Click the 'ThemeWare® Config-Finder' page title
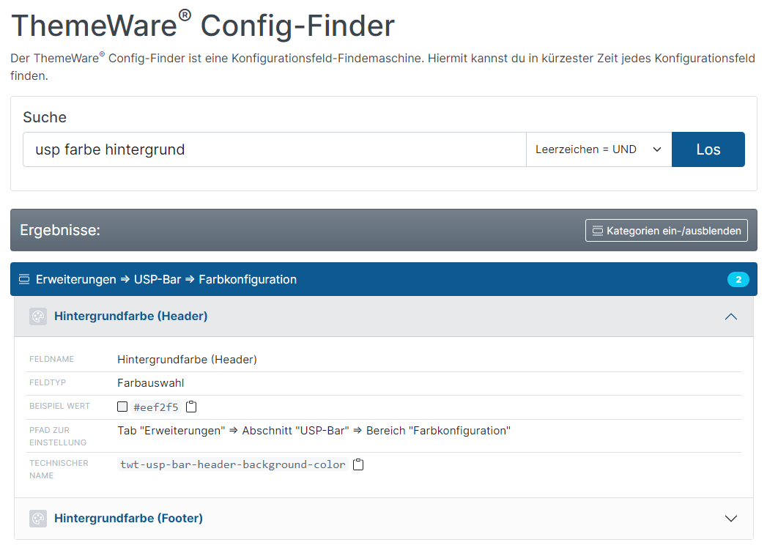This screenshot has width=767, height=556. pos(203,24)
